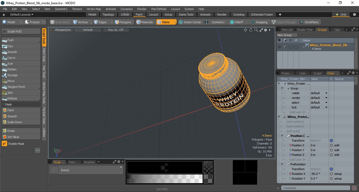Open the Action Center options

191,22
